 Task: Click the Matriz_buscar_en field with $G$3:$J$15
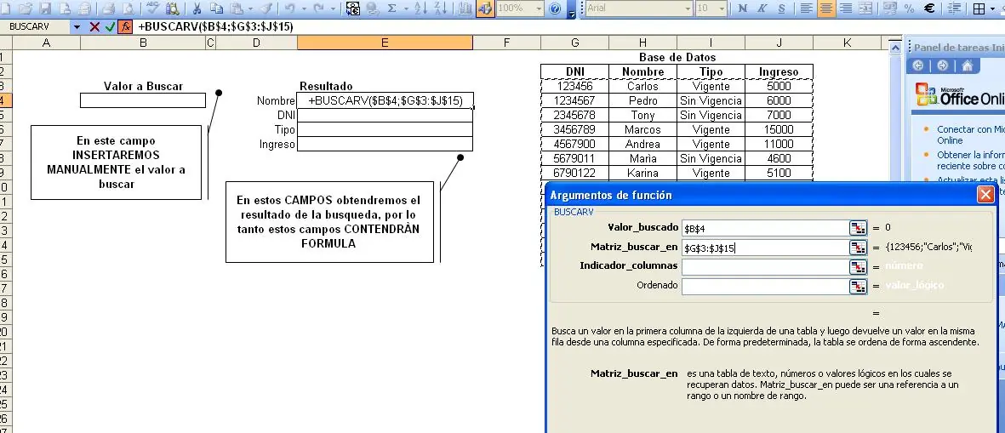[765, 248]
